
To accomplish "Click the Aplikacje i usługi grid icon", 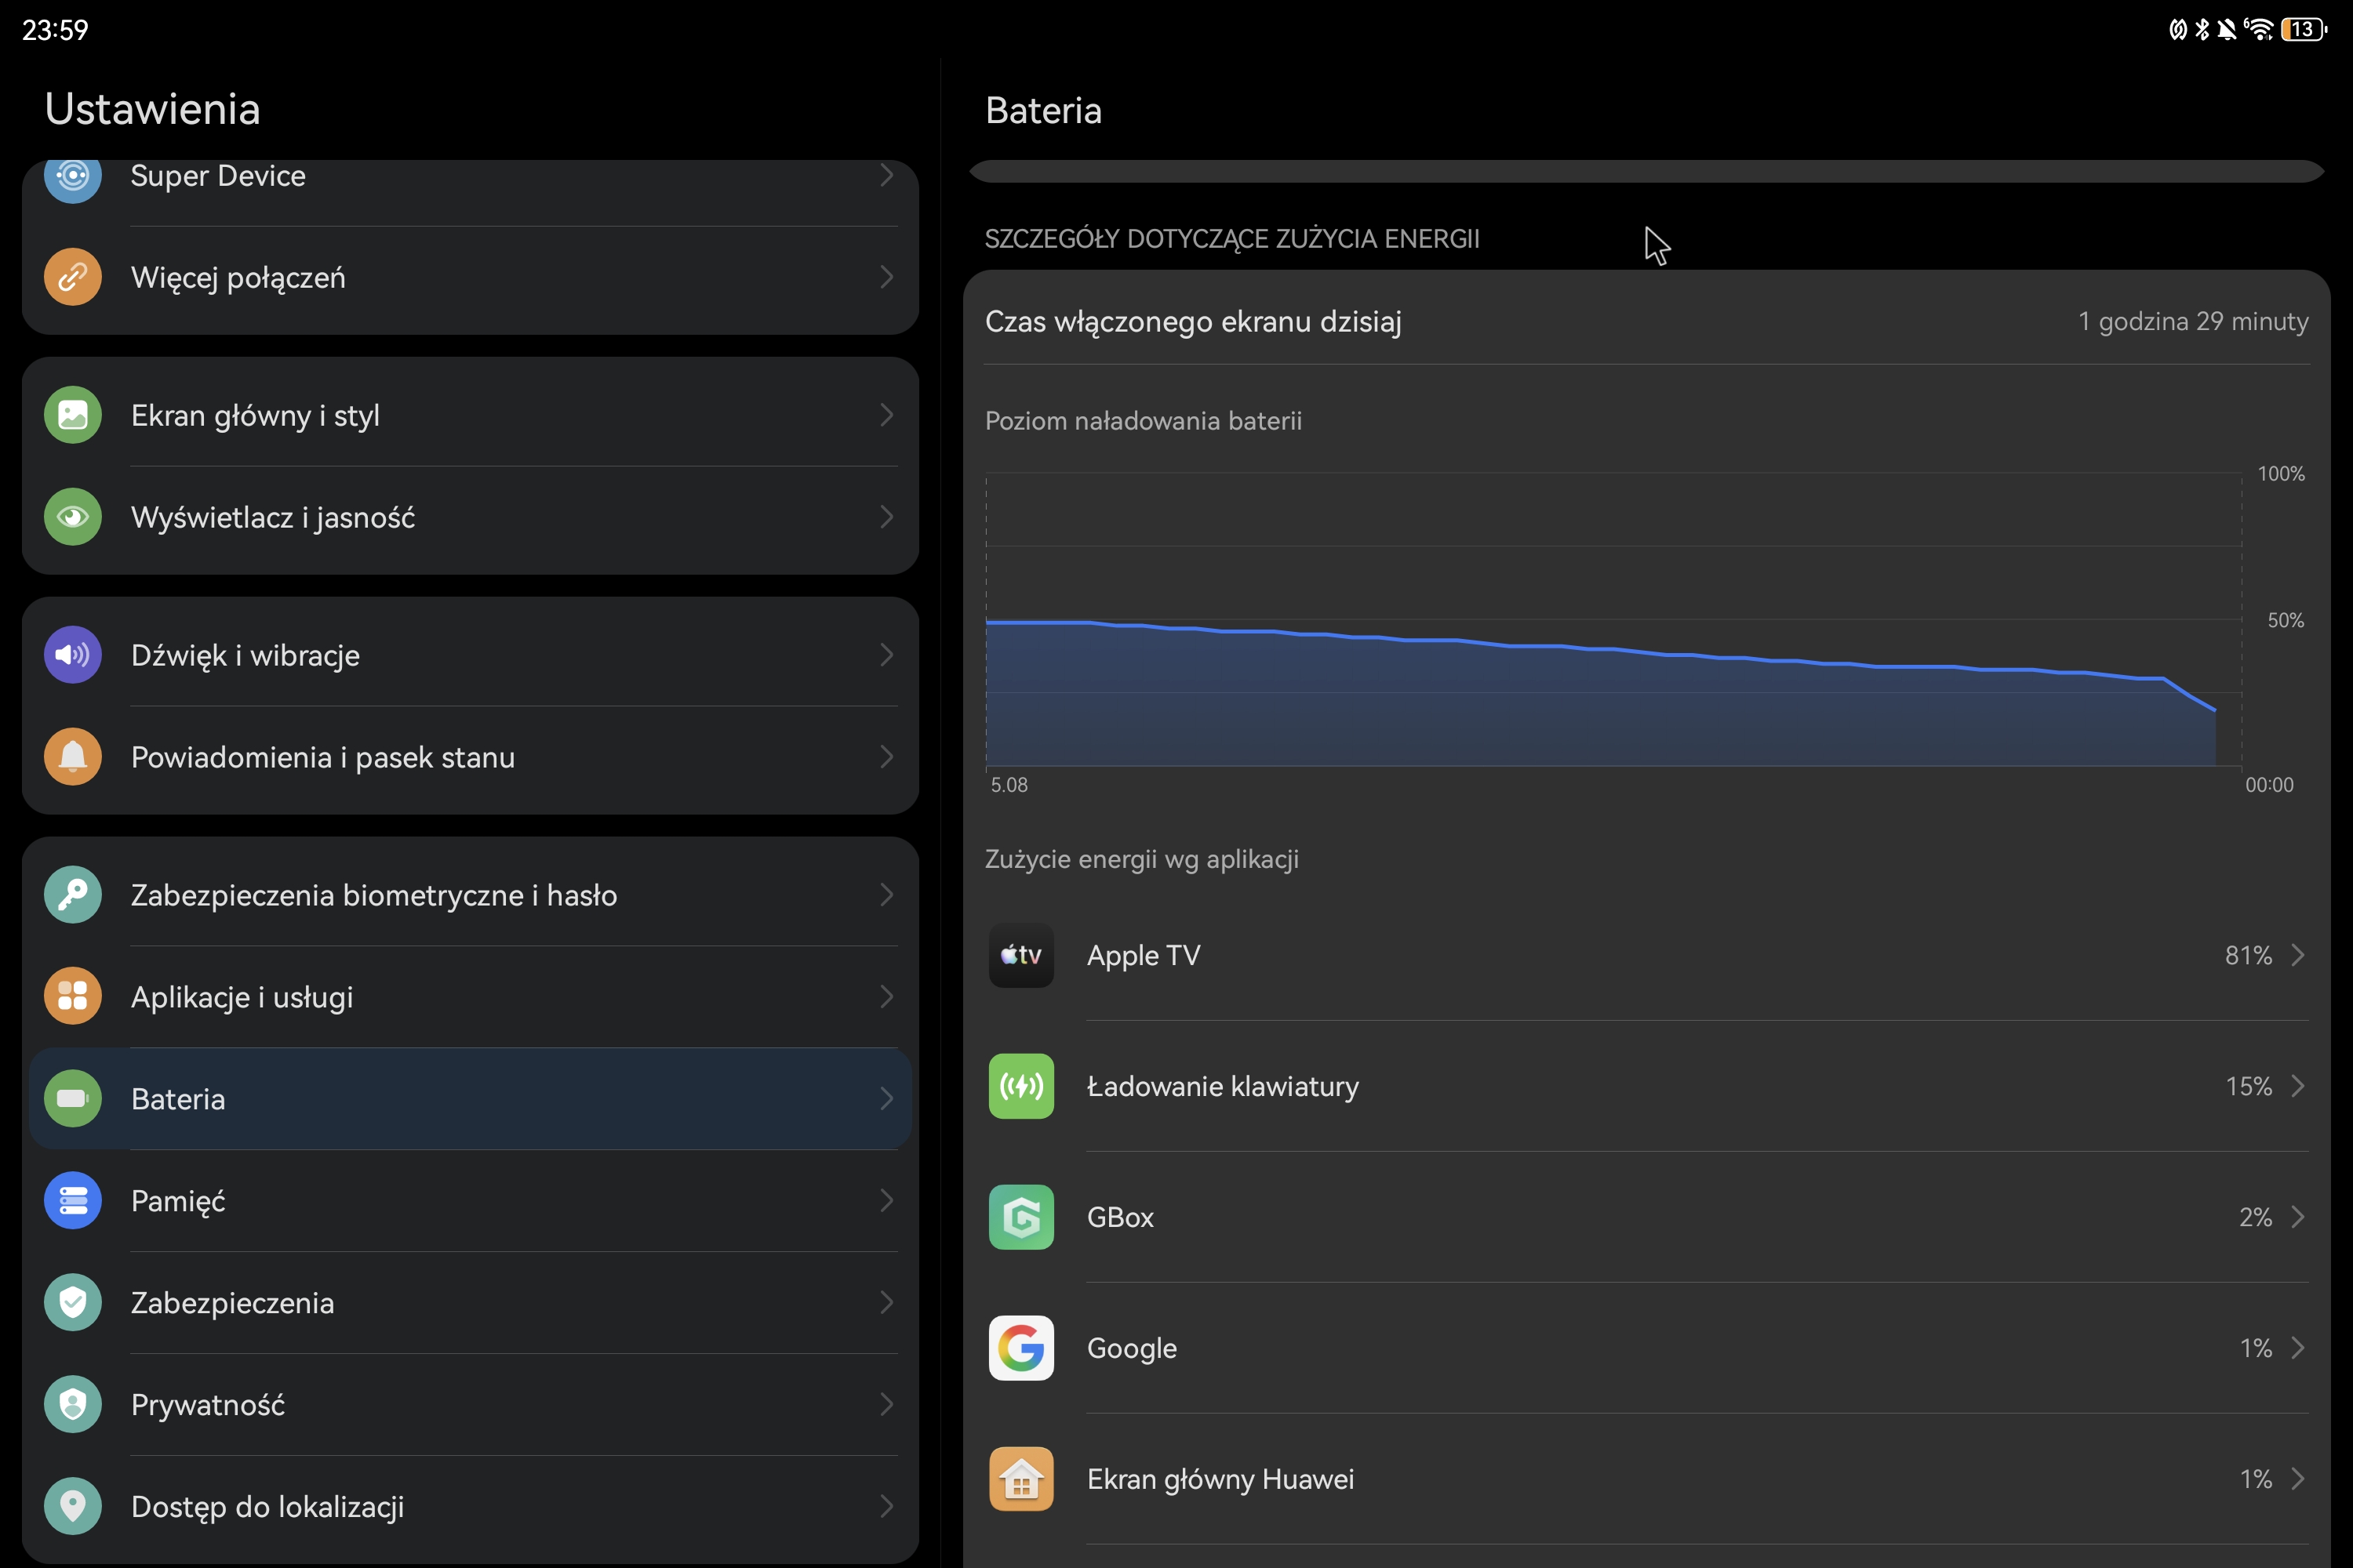I will [72, 997].
